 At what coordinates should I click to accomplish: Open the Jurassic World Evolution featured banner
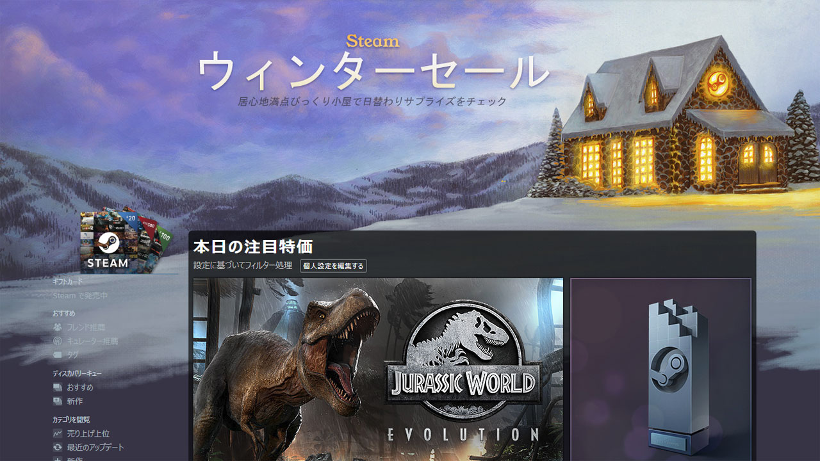click(x=378, y=369)
